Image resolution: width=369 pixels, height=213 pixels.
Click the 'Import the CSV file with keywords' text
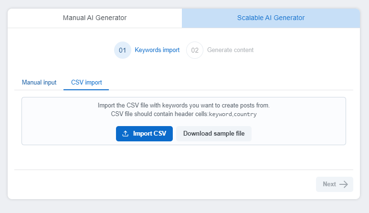184,105
